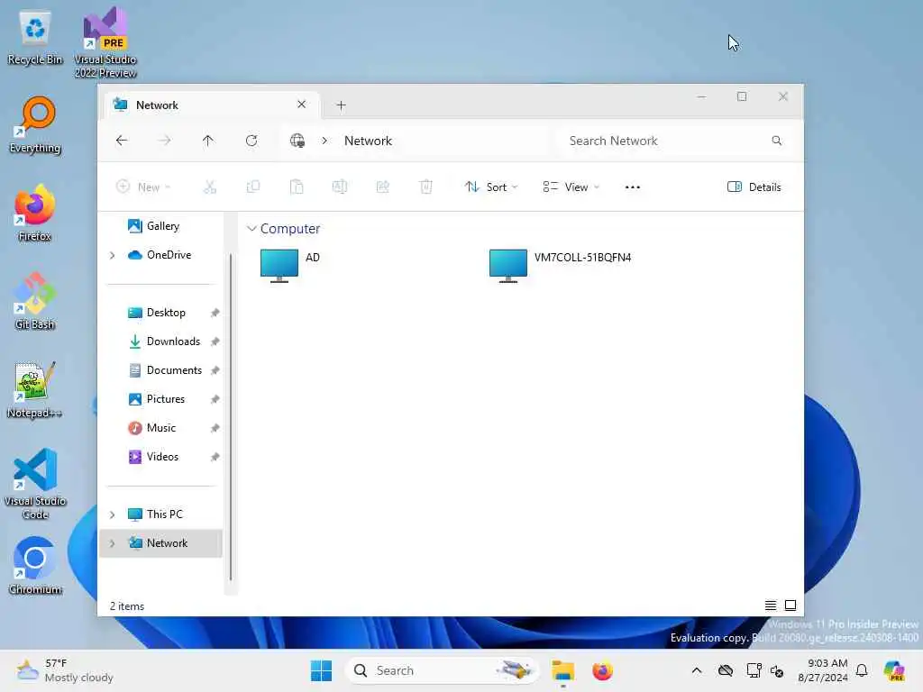Select Videos in quick access

point(161,457)
